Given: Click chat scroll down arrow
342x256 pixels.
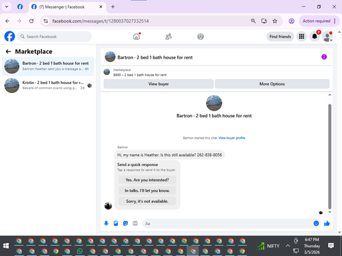Looking at the screenshot, I should coord(330,212).
